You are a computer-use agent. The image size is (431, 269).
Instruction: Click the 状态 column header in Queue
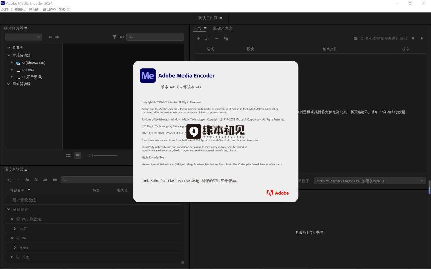click(405, 49)
